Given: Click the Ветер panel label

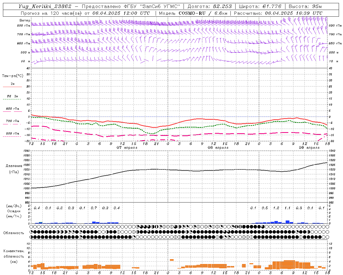Looking at the screenshot, I should point(25,20).
